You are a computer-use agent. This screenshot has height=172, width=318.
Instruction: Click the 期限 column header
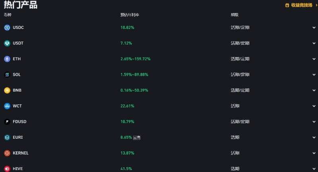tap(235, 15)
